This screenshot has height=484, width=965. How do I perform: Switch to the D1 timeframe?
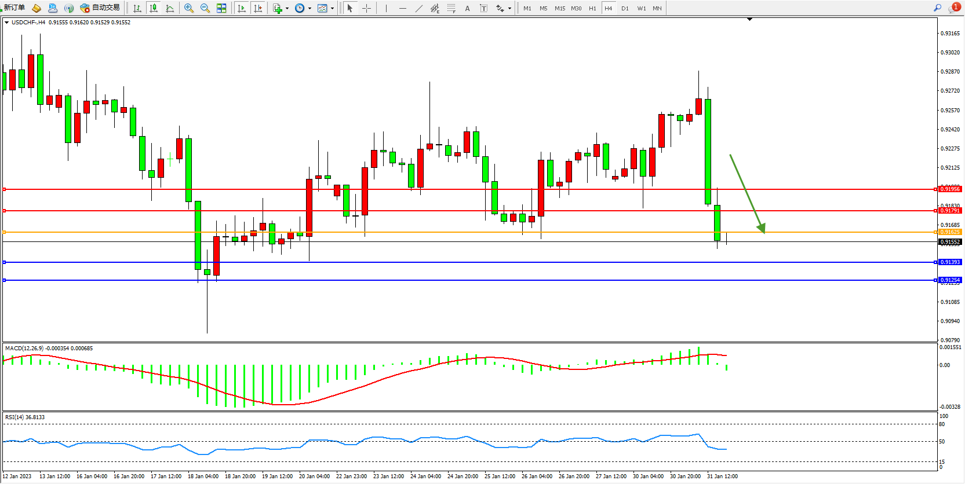625,8
